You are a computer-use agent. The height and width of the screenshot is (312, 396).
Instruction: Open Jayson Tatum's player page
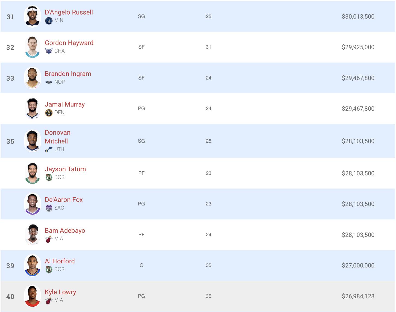[x=65, y=169]
